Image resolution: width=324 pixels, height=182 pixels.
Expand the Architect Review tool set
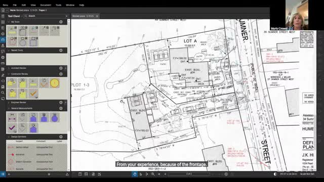tap(9, 68)
